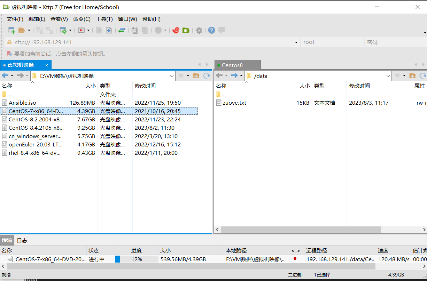
Task: Refresh the remote pane
Action: point(423,75)
